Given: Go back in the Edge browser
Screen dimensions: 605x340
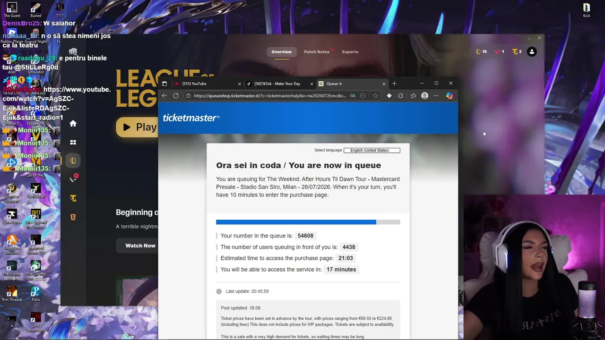Looking at the screenshot, I should (x=164, y=96).
